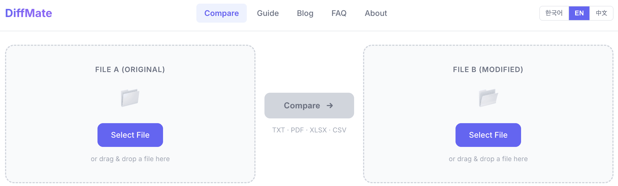Select the EN language option

click(579, 13)
